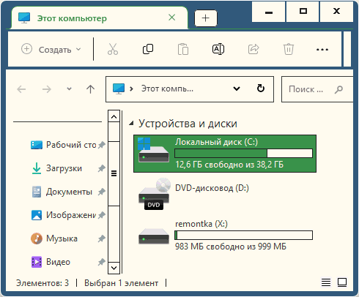Screen dimensions: 359x297
Task: Open Документы in sidebar
Action: tap(62, 192)
